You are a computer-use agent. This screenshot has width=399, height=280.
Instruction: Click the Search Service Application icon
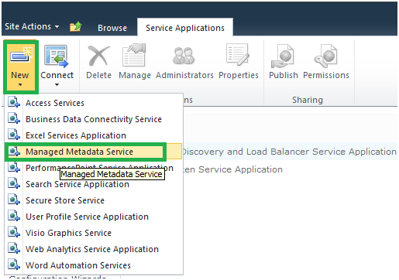tap(14, 183)
